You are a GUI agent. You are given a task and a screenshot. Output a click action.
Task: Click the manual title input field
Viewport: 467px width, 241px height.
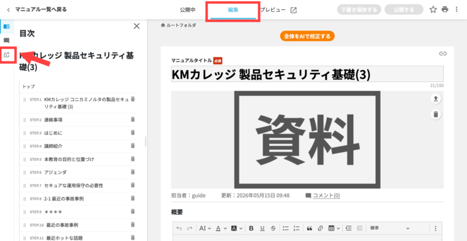coord(307,74)
